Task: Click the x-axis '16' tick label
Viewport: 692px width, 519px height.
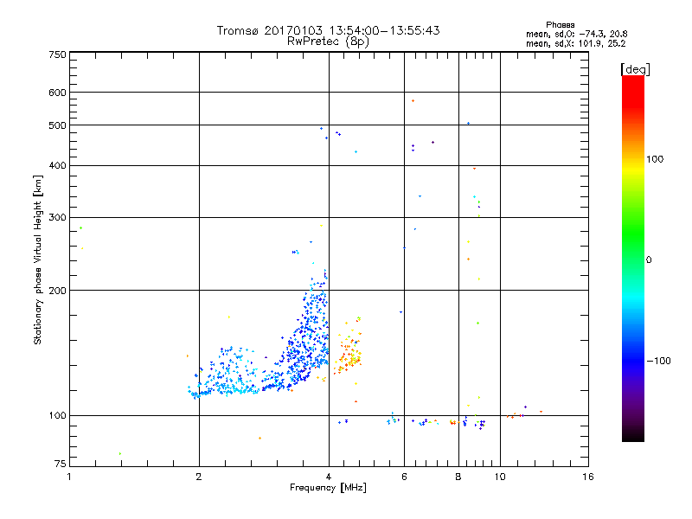Action: point(588,477)
